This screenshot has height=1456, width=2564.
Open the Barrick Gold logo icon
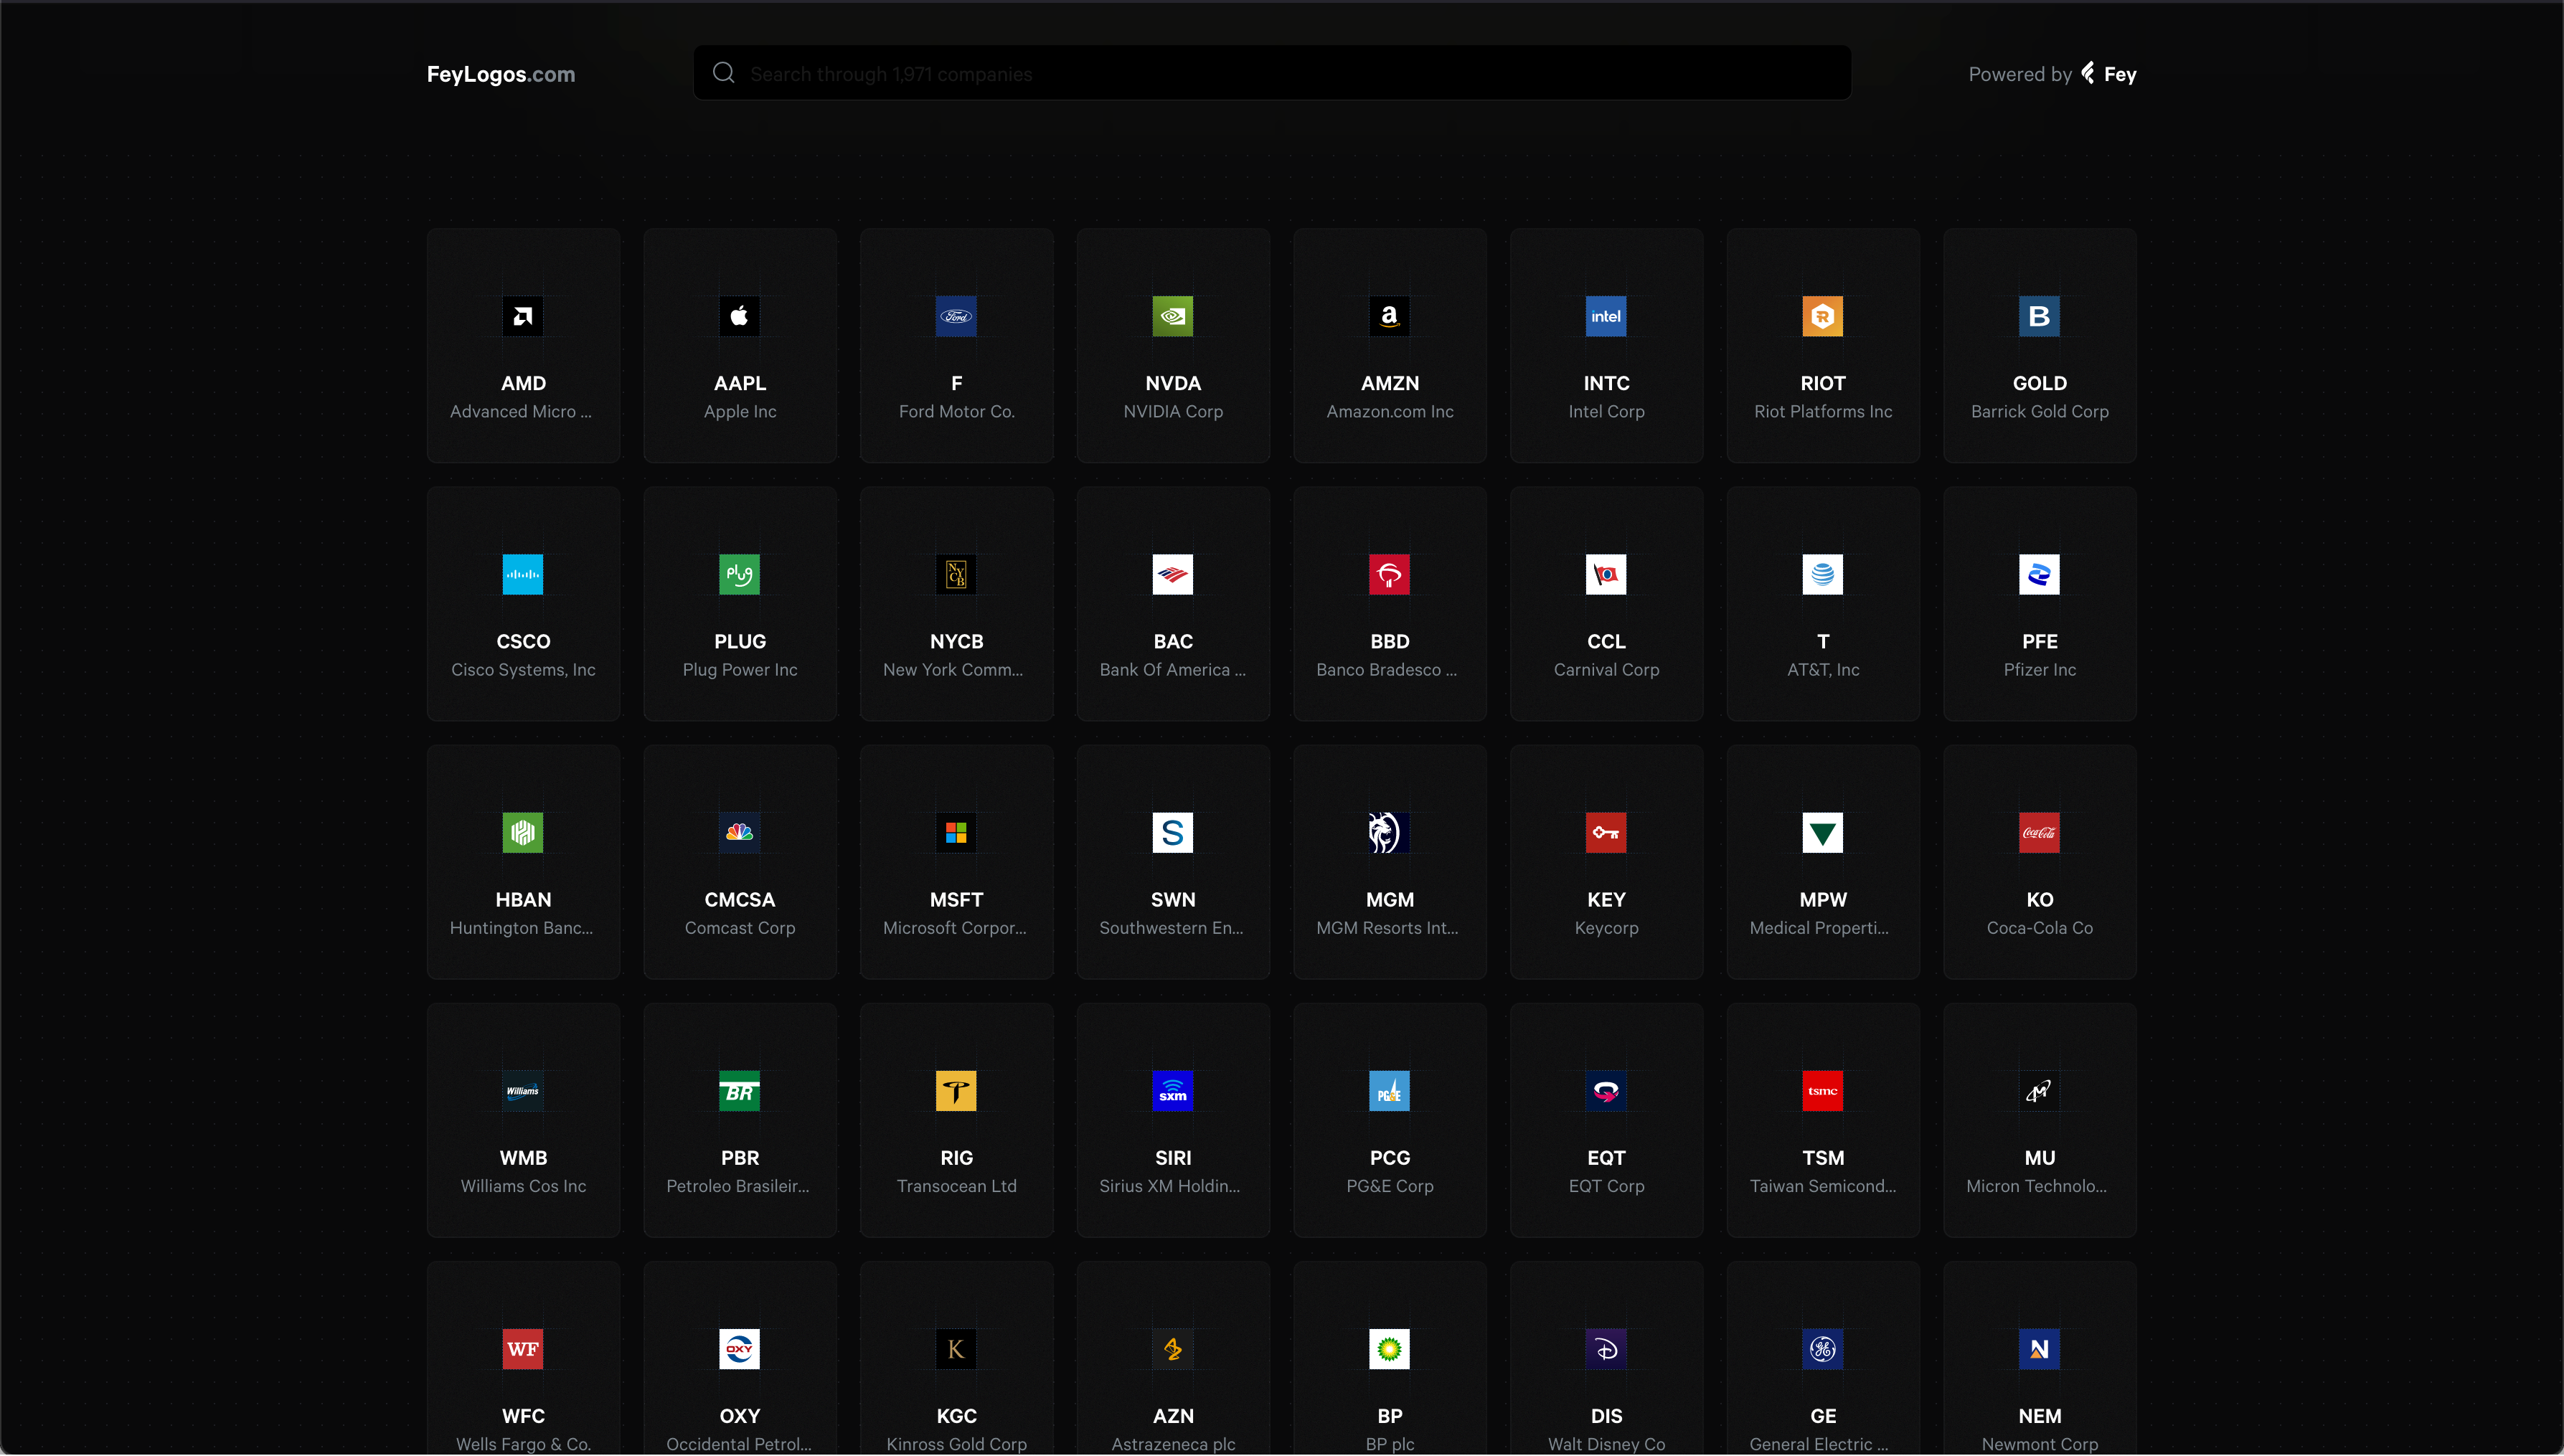click(2040, 316)
